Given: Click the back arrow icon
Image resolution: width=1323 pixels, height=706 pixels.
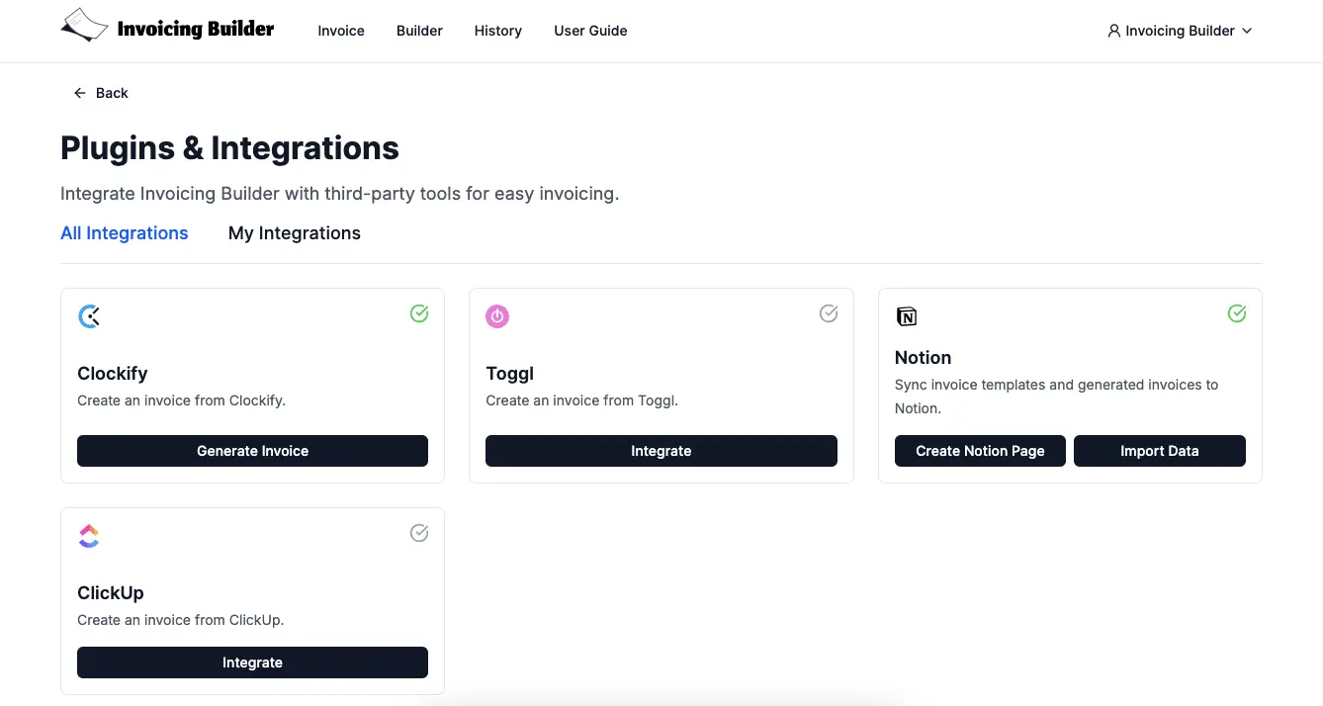Looking at the screenshot, I should tap(80, 93).
